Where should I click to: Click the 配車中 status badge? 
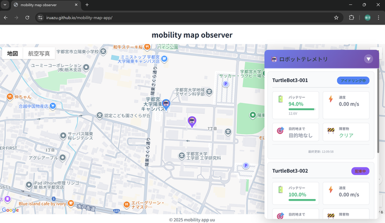[360, 171]
